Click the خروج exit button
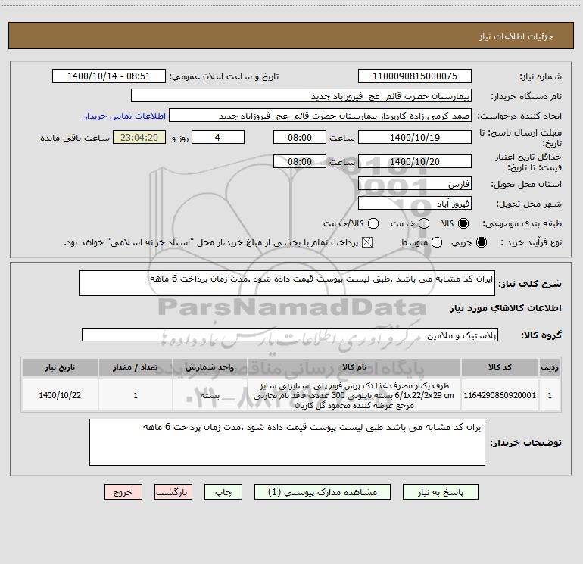Screen dimensions: 583x564 pyautogui.click(x=123, y=492)
